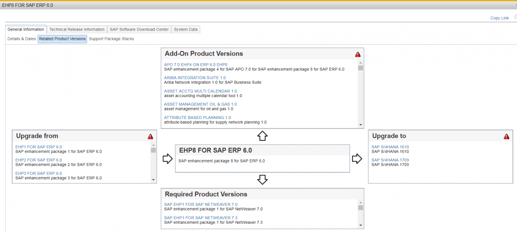Click the warning icon in Add-On Product Versions
This screenshot has height=232, width=517.
(358, 55)
